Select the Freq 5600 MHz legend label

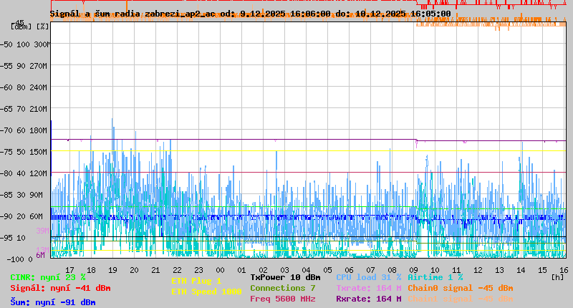[x=282, y=299]
